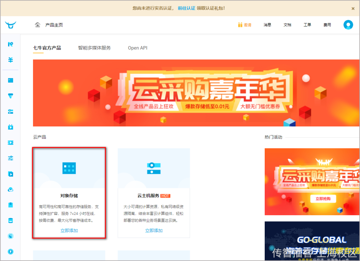This screenshot has height=261, width=360.
Task: Switch to 智能多媒体服务 tab
Action: click(x=95, y=48)
